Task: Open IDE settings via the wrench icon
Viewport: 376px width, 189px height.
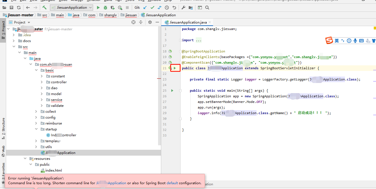Action: click(184, 8)
